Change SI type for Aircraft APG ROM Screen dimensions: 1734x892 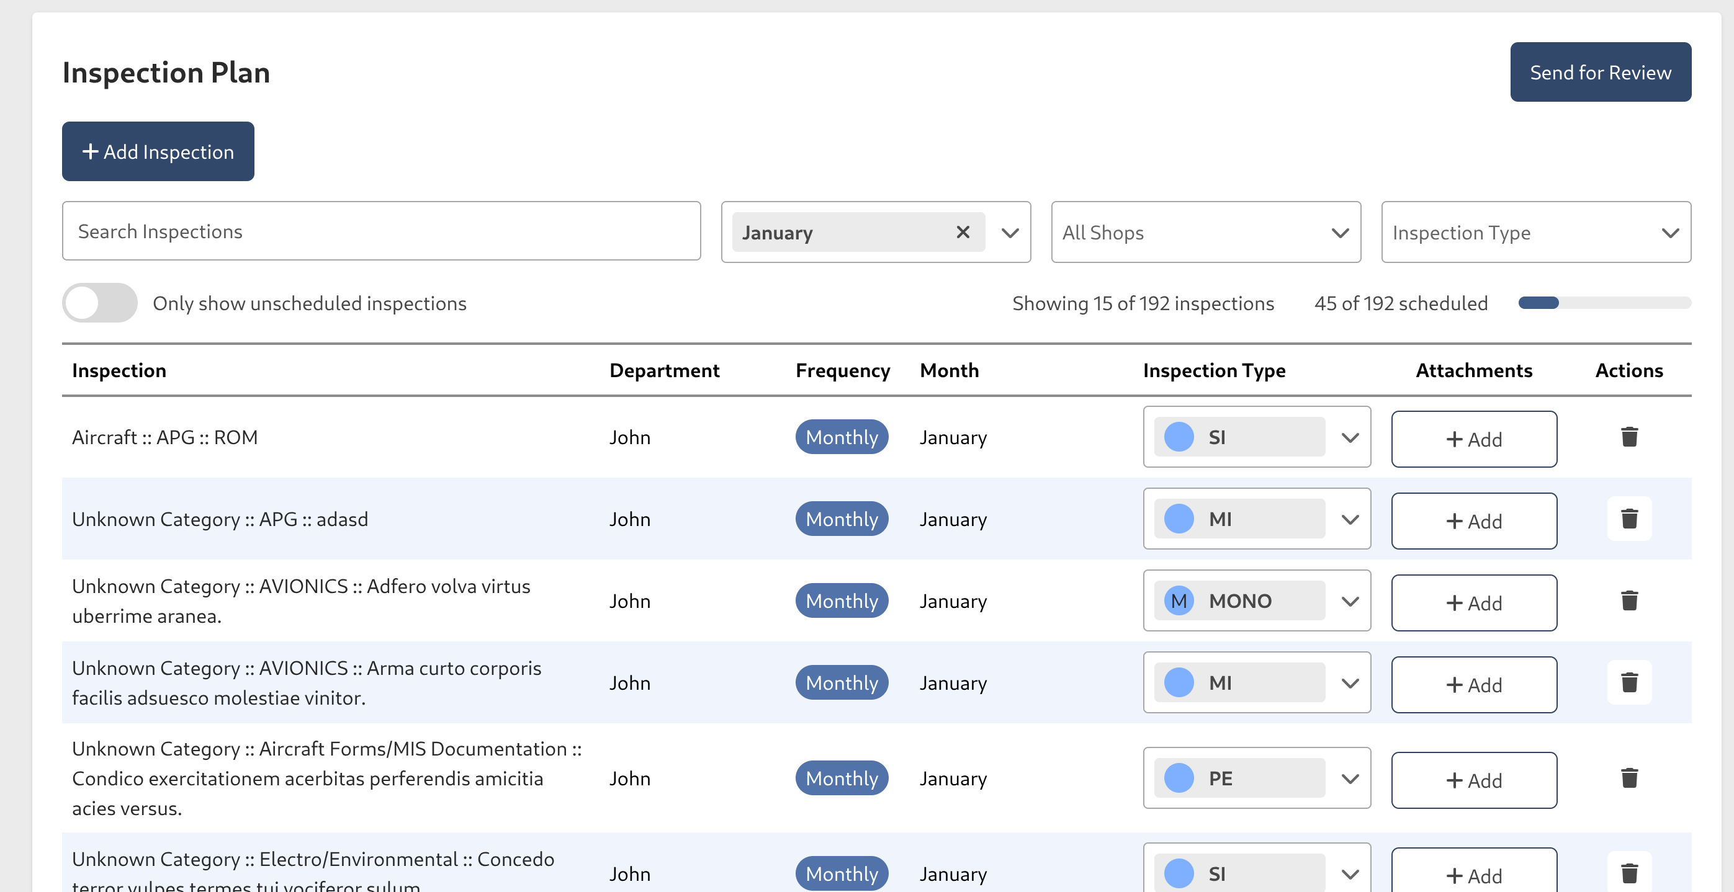1256,437
